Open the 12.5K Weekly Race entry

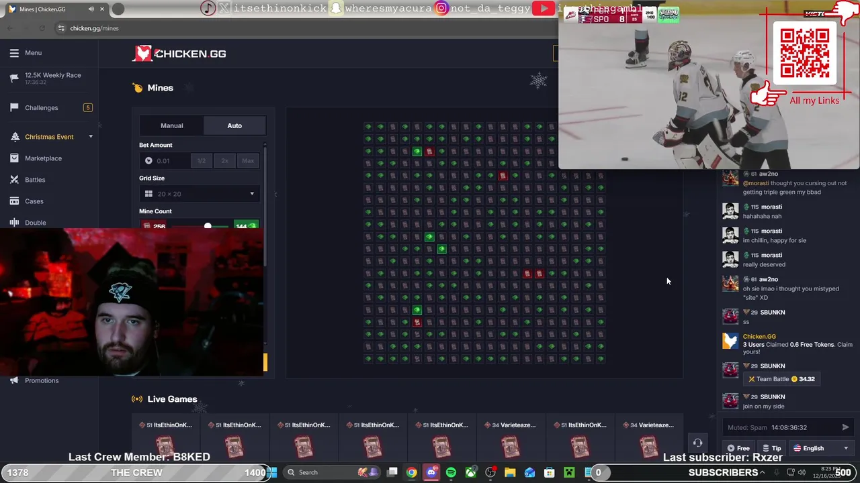[x=52, y=78]
